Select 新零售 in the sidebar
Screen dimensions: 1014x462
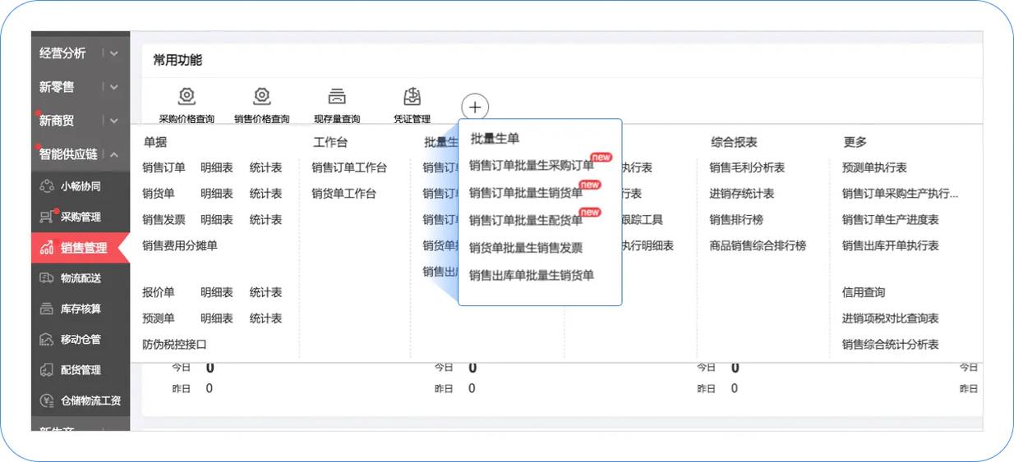57,87
